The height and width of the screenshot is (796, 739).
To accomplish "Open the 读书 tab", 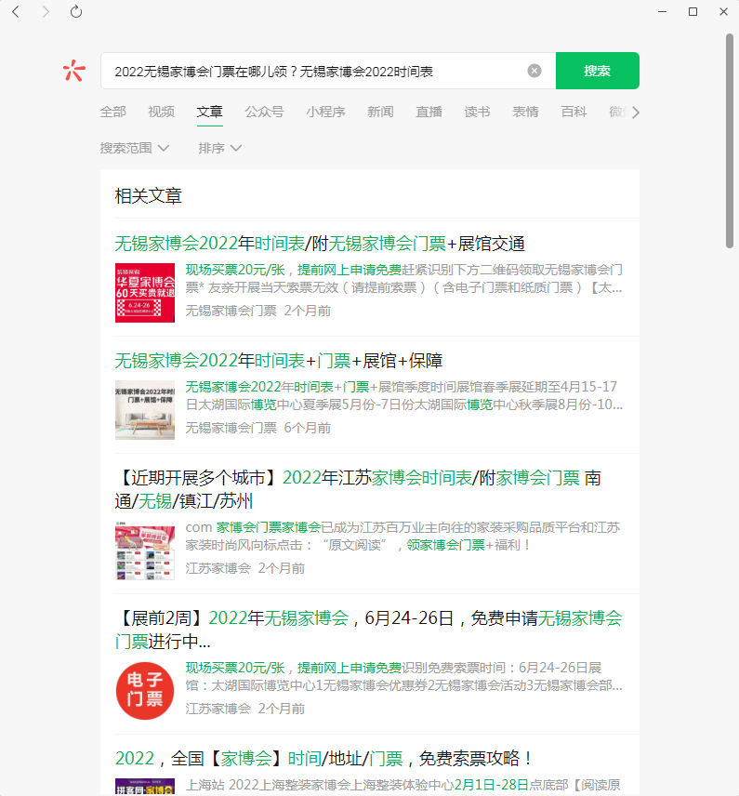I will click(477, 112).
